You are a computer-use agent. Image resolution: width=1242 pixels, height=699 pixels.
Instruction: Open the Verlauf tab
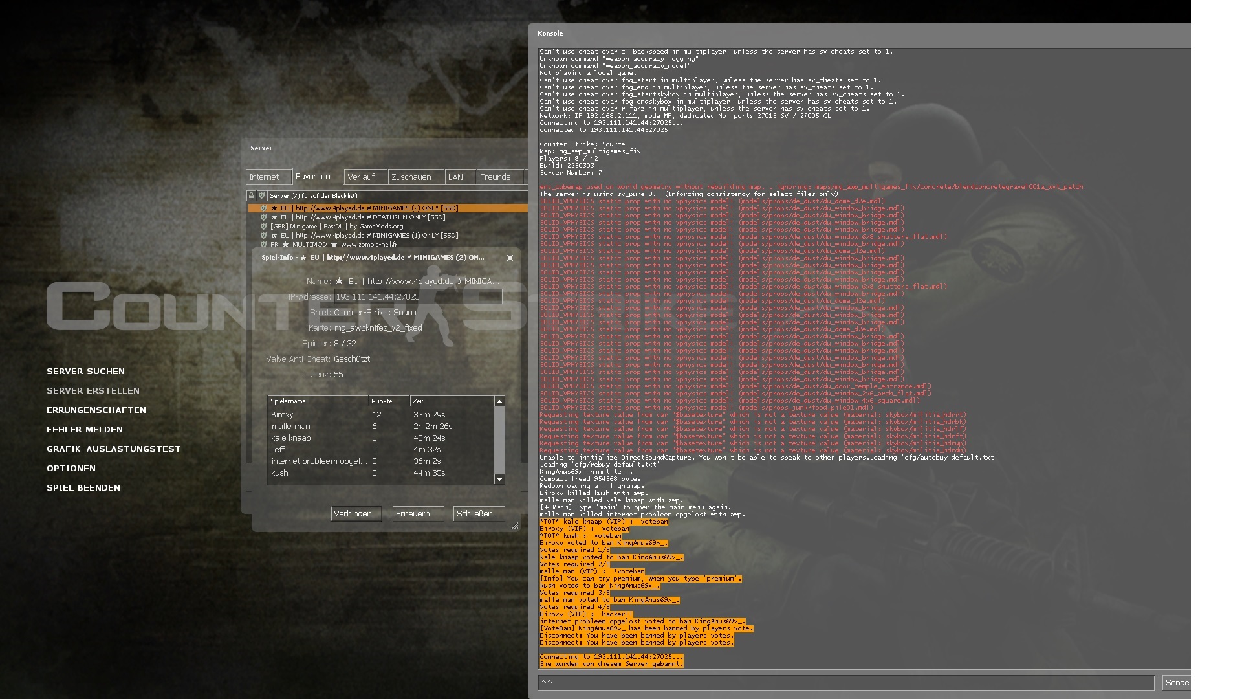[x=365, y=177]
